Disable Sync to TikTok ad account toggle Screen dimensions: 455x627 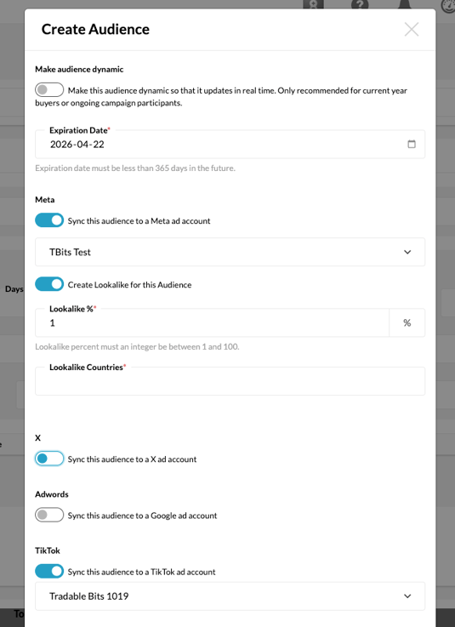pyautogui.click(x=49, y=572)
